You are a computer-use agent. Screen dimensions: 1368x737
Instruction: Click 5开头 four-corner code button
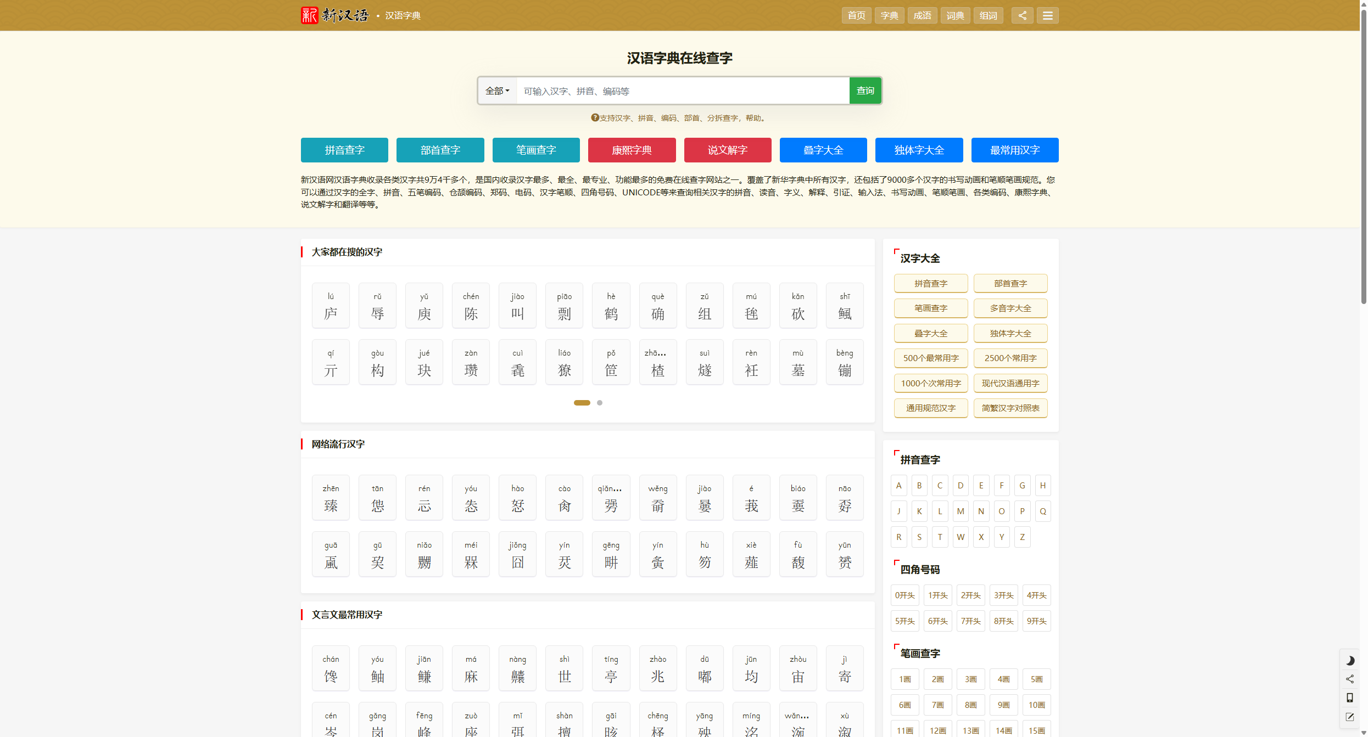click(x=904, y=621)
